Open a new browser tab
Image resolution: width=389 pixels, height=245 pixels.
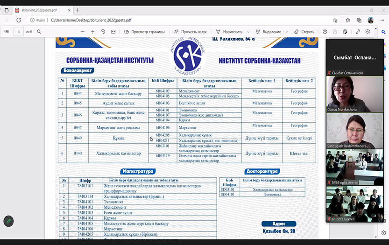pyautogui.click(x=78, y=10)
